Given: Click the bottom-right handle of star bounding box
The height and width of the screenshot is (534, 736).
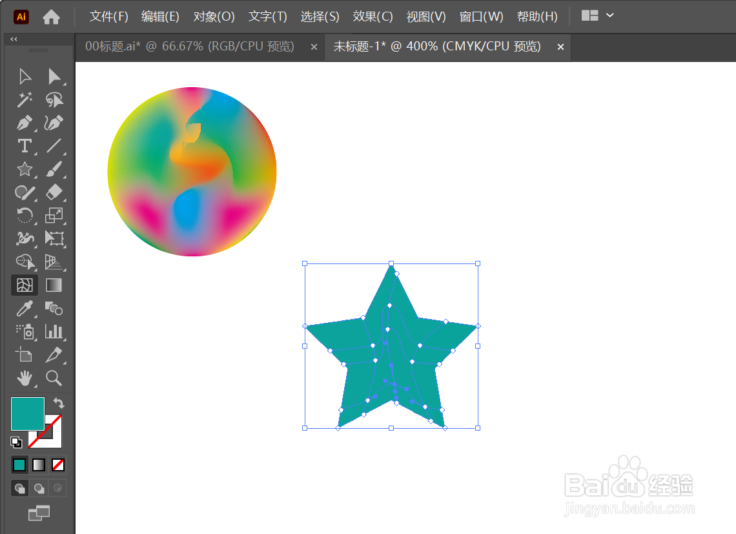Looking at the screenshot, I should [478, 428].
